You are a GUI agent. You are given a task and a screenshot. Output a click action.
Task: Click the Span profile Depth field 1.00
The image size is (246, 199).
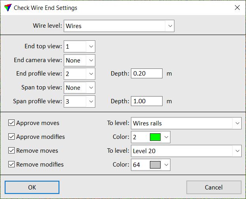tap(147, 101)
